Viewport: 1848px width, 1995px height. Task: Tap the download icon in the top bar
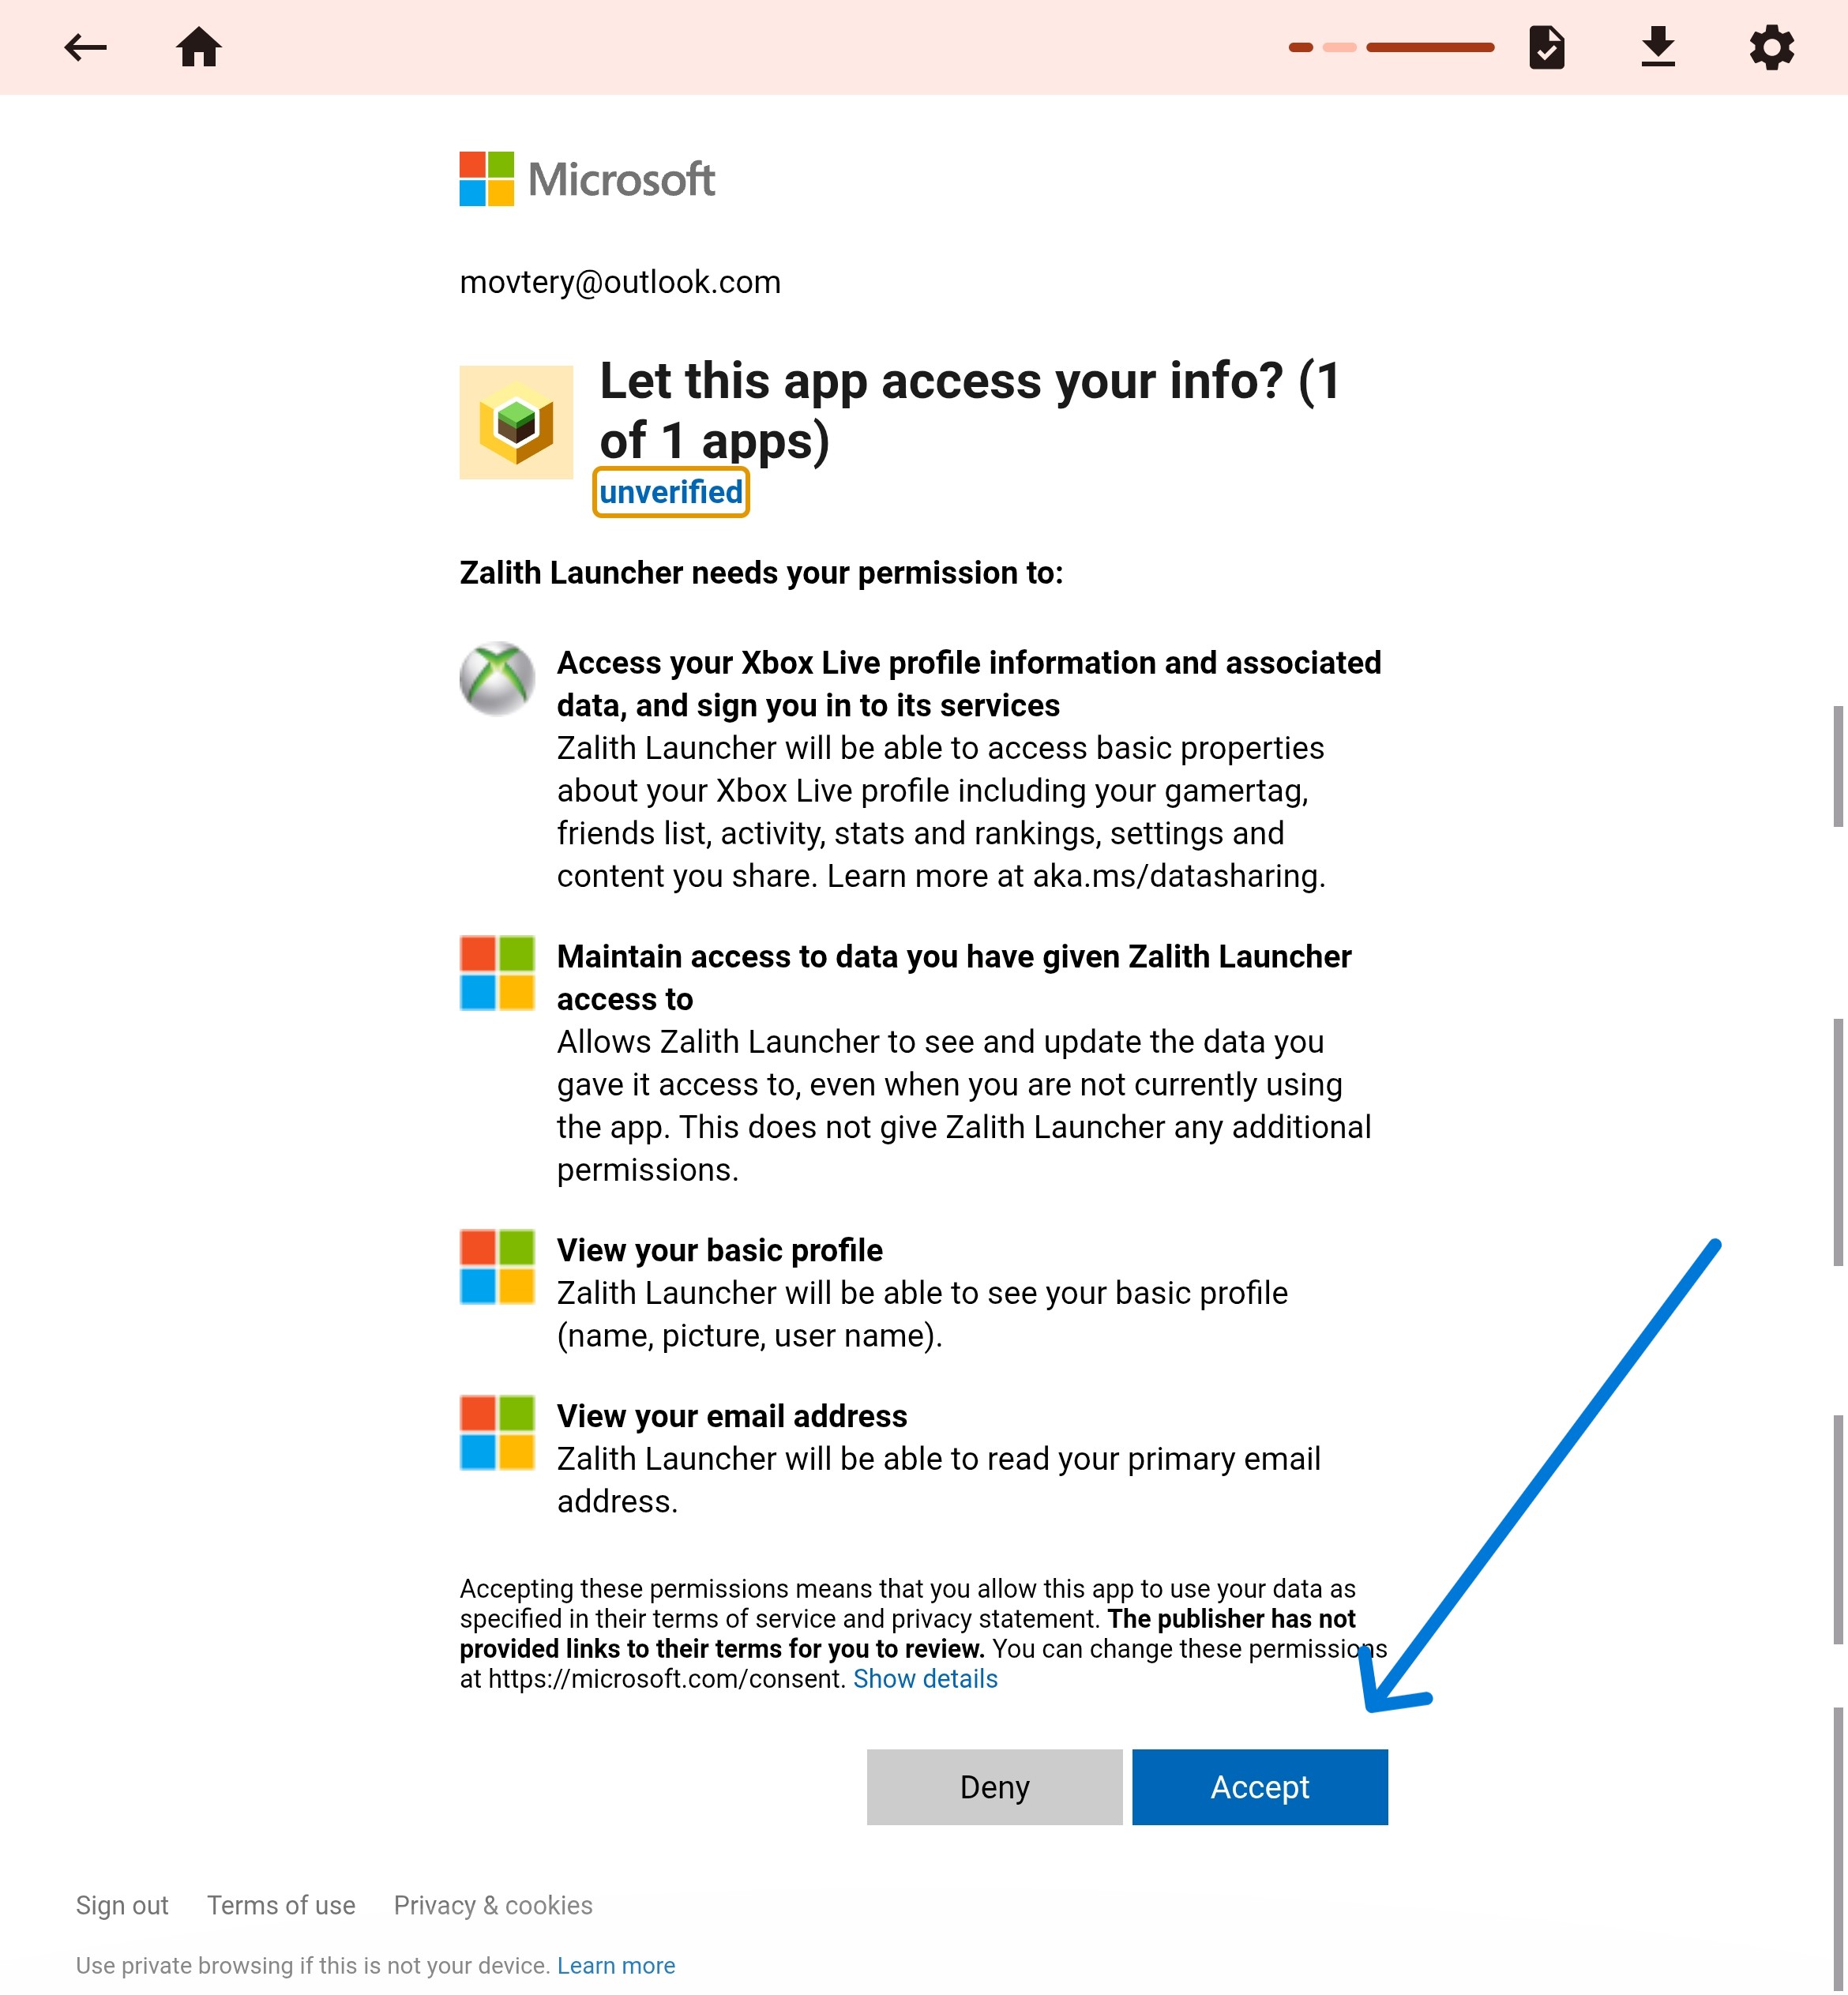(x=1658, y=47)
